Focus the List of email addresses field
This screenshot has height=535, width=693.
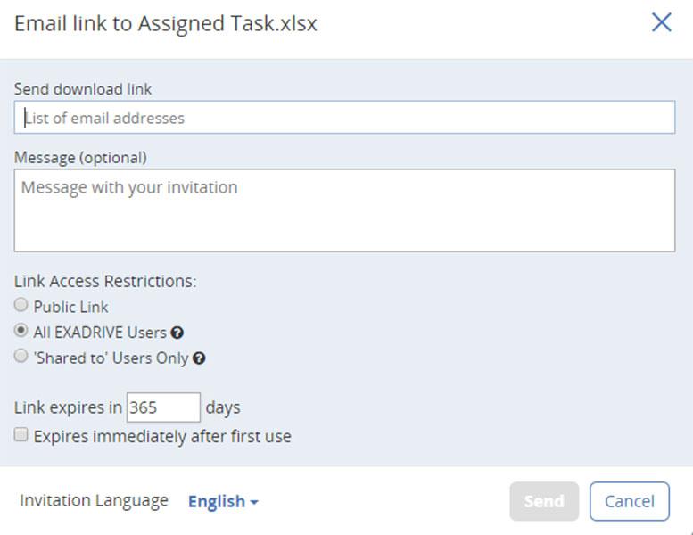click(344, 118)
